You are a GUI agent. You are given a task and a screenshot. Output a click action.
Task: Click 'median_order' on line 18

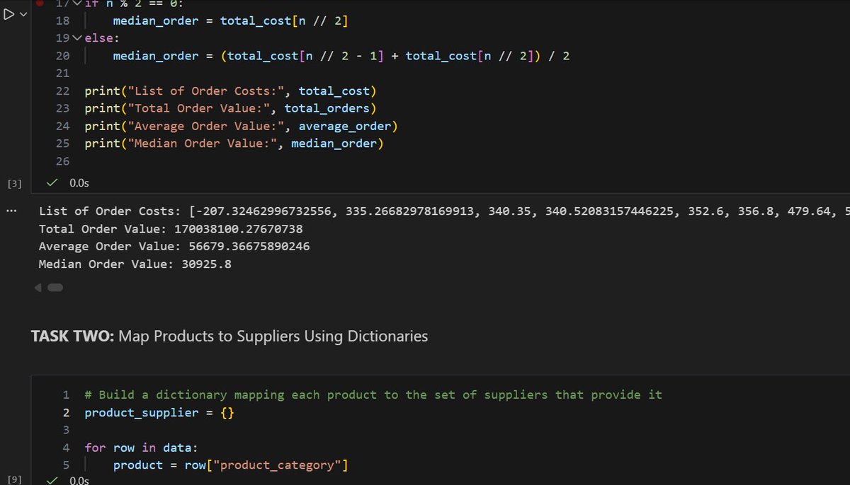point(156,21)
